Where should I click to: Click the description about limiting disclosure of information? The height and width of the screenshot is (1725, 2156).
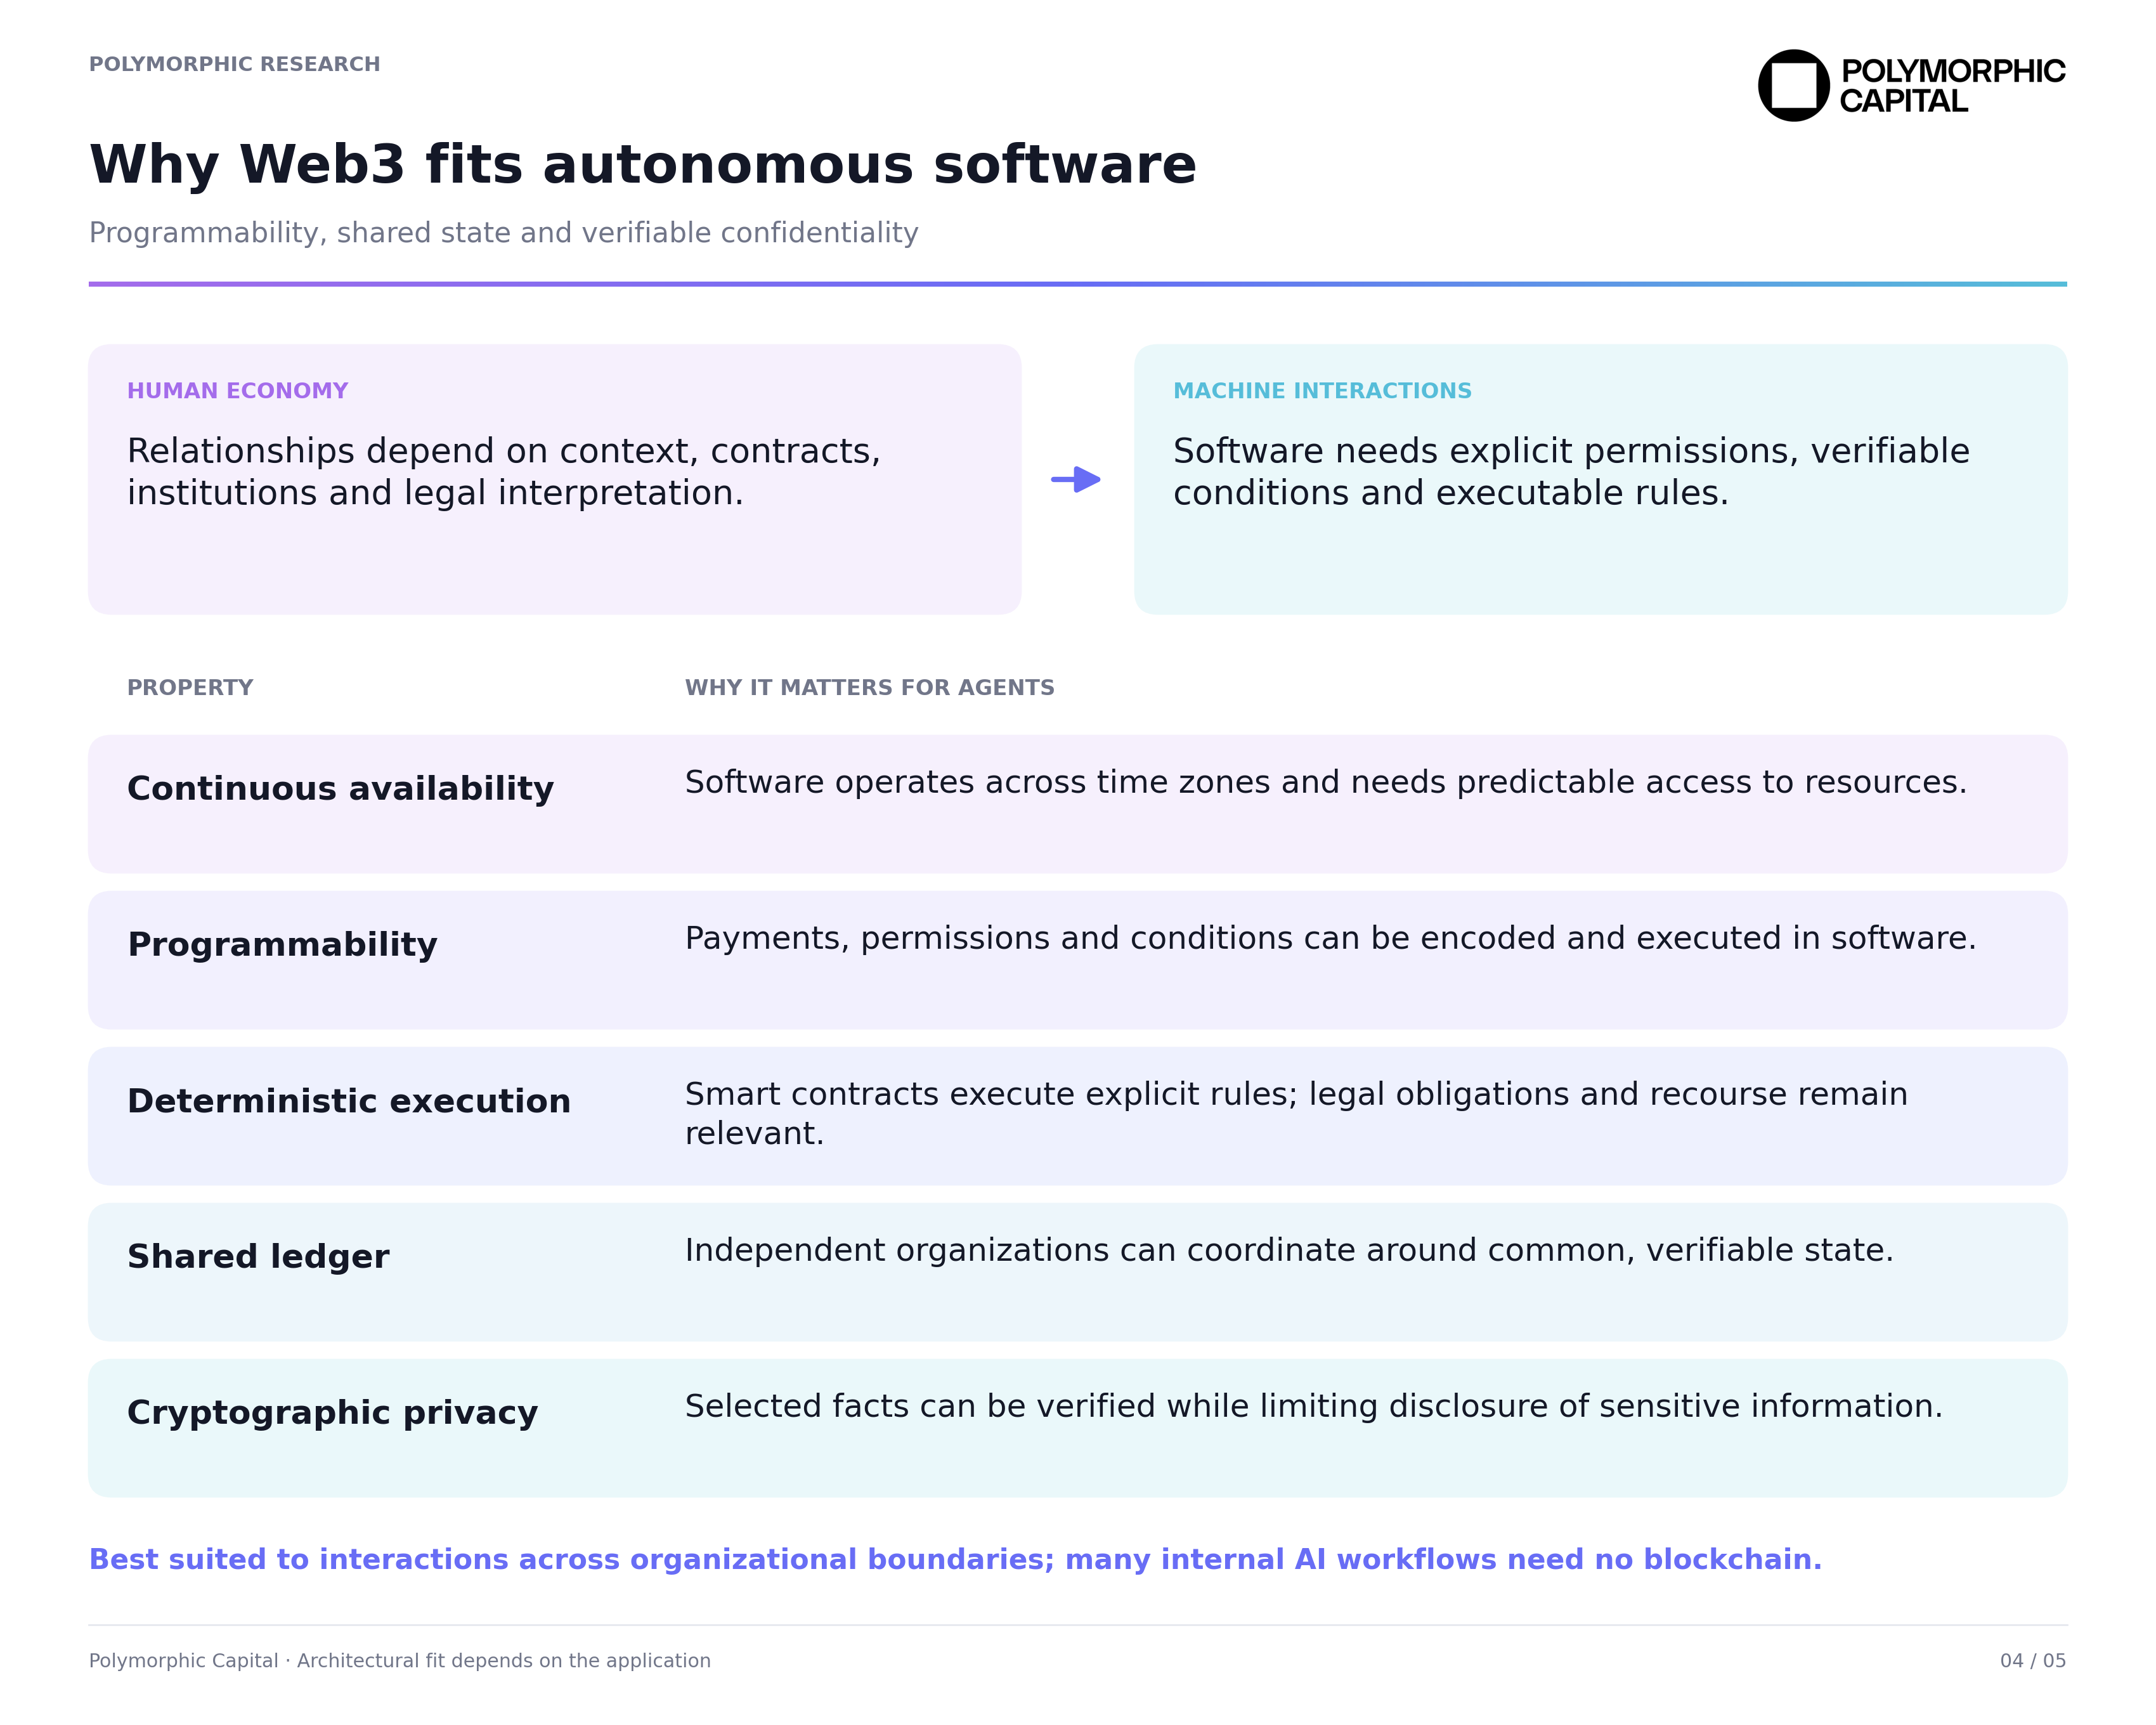[x=1313, y=1407]
